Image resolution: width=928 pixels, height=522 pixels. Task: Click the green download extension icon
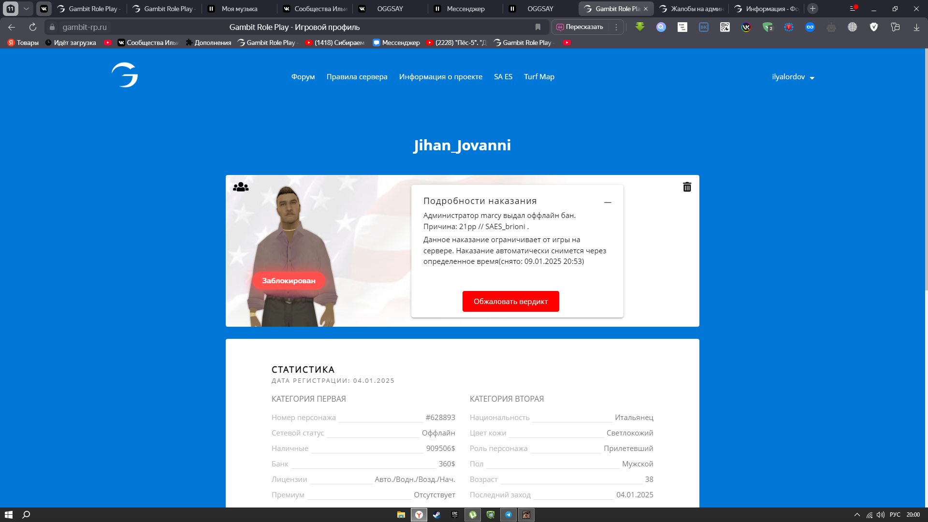pyautogui.click(x=640, y=27)
